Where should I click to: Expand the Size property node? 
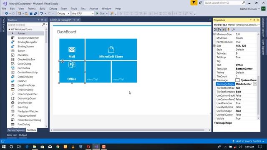pyautogui.click(x=214, y=45)
